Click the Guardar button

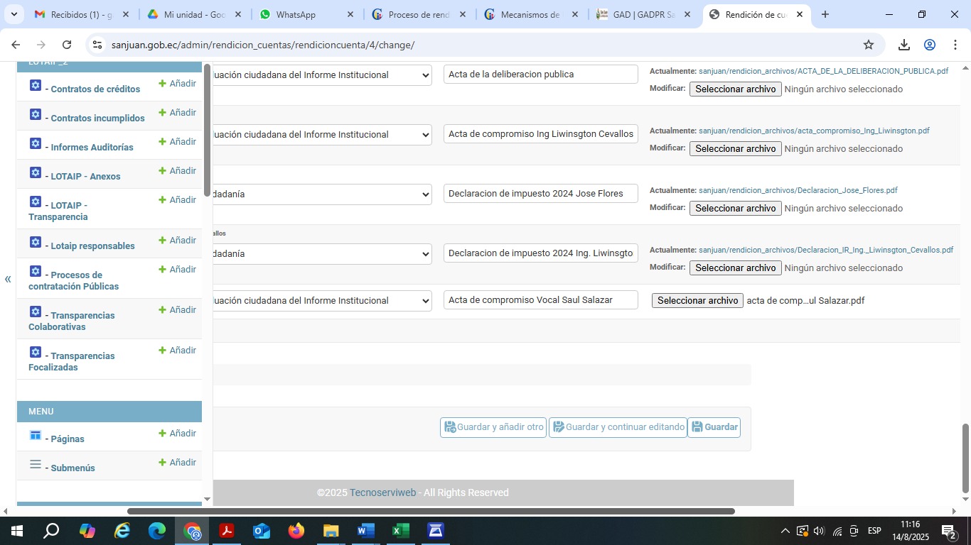714,427
